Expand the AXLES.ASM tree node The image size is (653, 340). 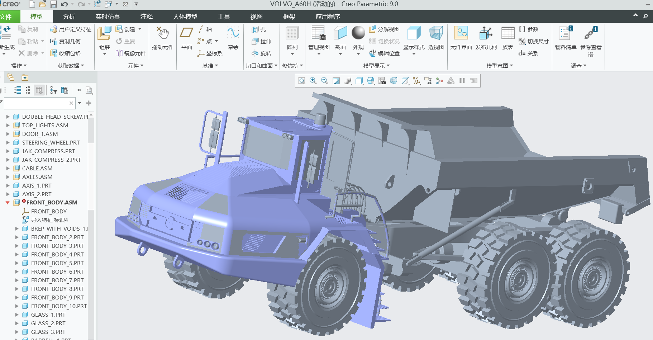coord(8,177)
